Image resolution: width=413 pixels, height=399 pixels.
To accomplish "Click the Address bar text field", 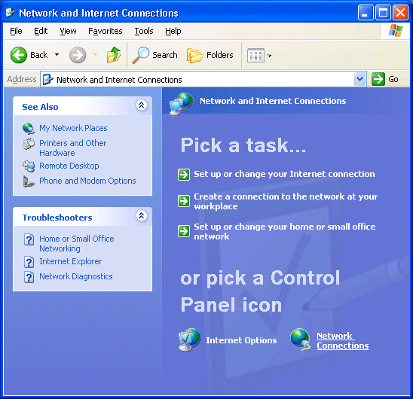I will click(x=203, y=79).
